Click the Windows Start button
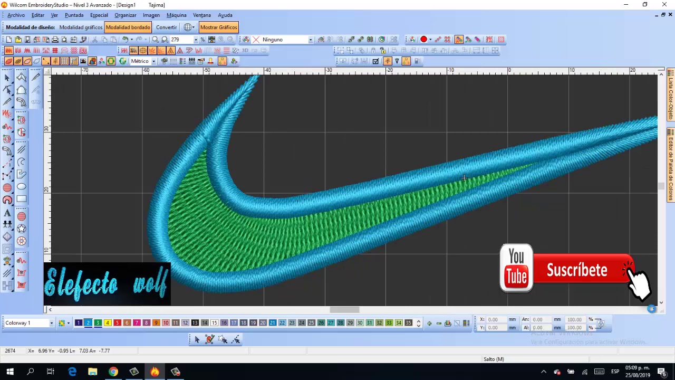 pos(10,372)
